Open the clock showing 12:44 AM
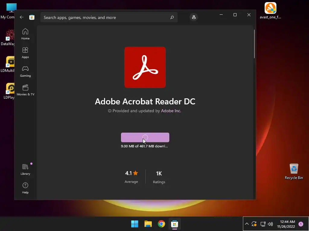This screenshot has height=231, width=309. coord(286,224)
